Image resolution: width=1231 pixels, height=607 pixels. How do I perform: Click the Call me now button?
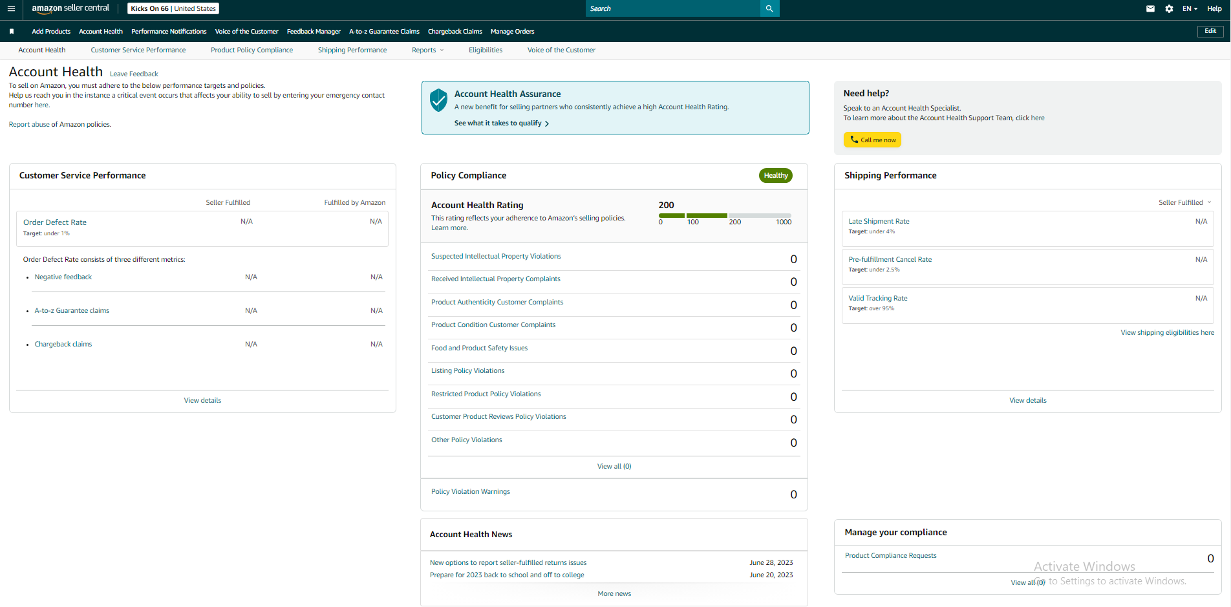[872, 140]
